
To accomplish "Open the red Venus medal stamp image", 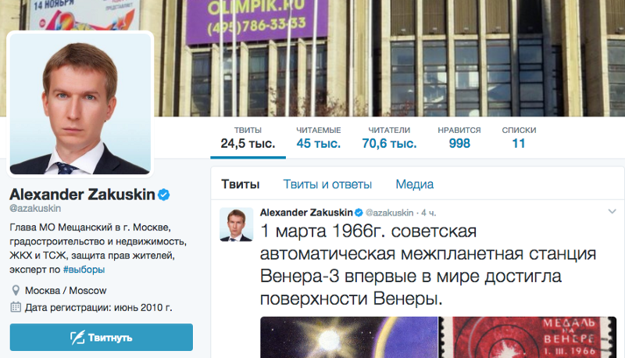I will [x=527, y=337].
